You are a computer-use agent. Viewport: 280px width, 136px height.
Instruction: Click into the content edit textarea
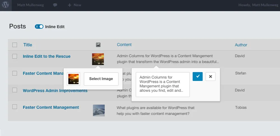click(163, 85)
